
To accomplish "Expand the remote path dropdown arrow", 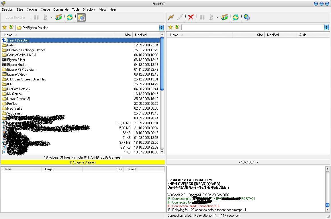I will click(327, 27).
